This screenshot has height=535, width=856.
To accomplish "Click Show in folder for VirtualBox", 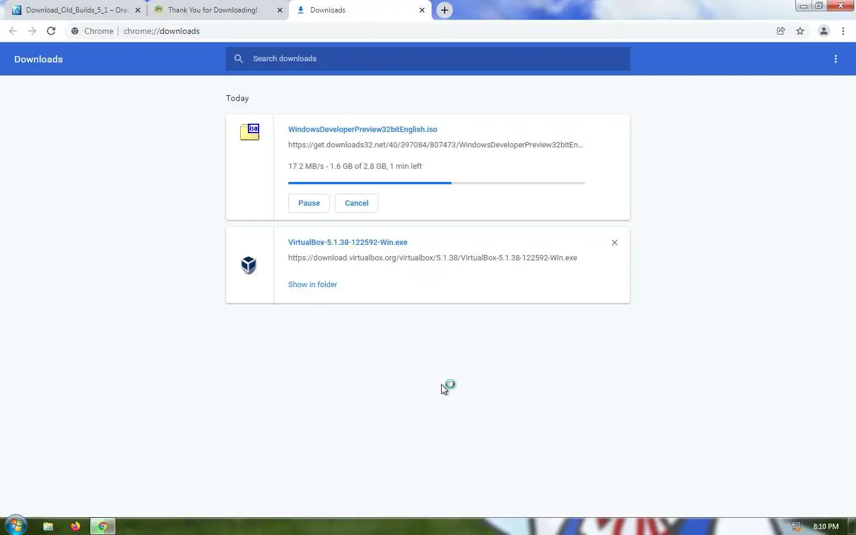I will tap(313, 285).
